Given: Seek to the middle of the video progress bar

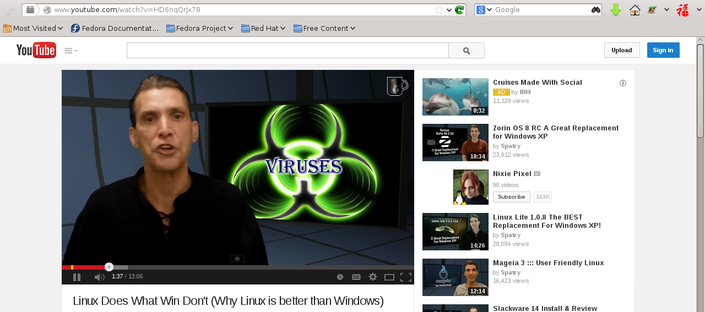Looking at the screenshot, I should coord(238,267).
